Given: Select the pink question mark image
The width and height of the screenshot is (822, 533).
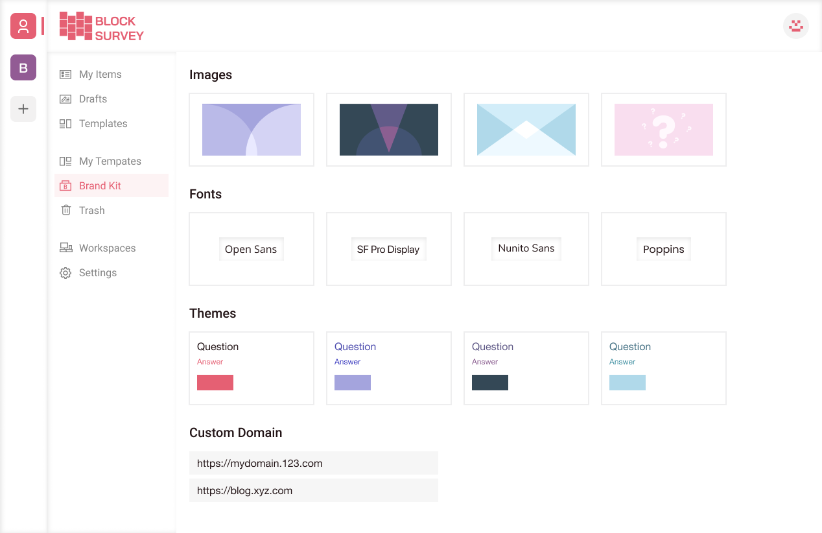Looking at the screenshot, I should coord(664,130).
